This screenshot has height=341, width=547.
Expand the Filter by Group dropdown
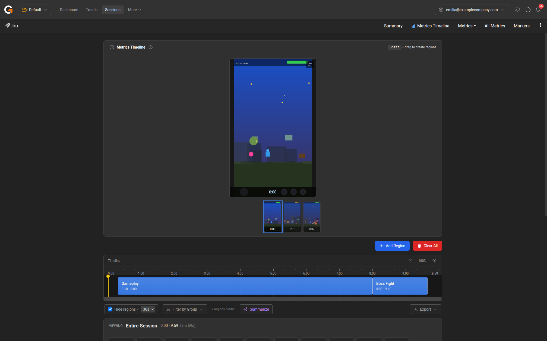coord(185,309)
